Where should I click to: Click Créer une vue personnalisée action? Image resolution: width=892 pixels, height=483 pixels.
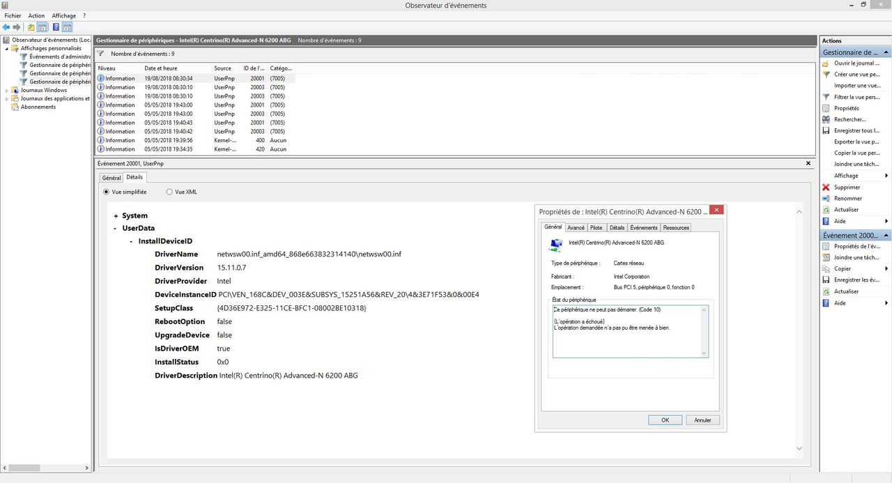pos(855,74)
